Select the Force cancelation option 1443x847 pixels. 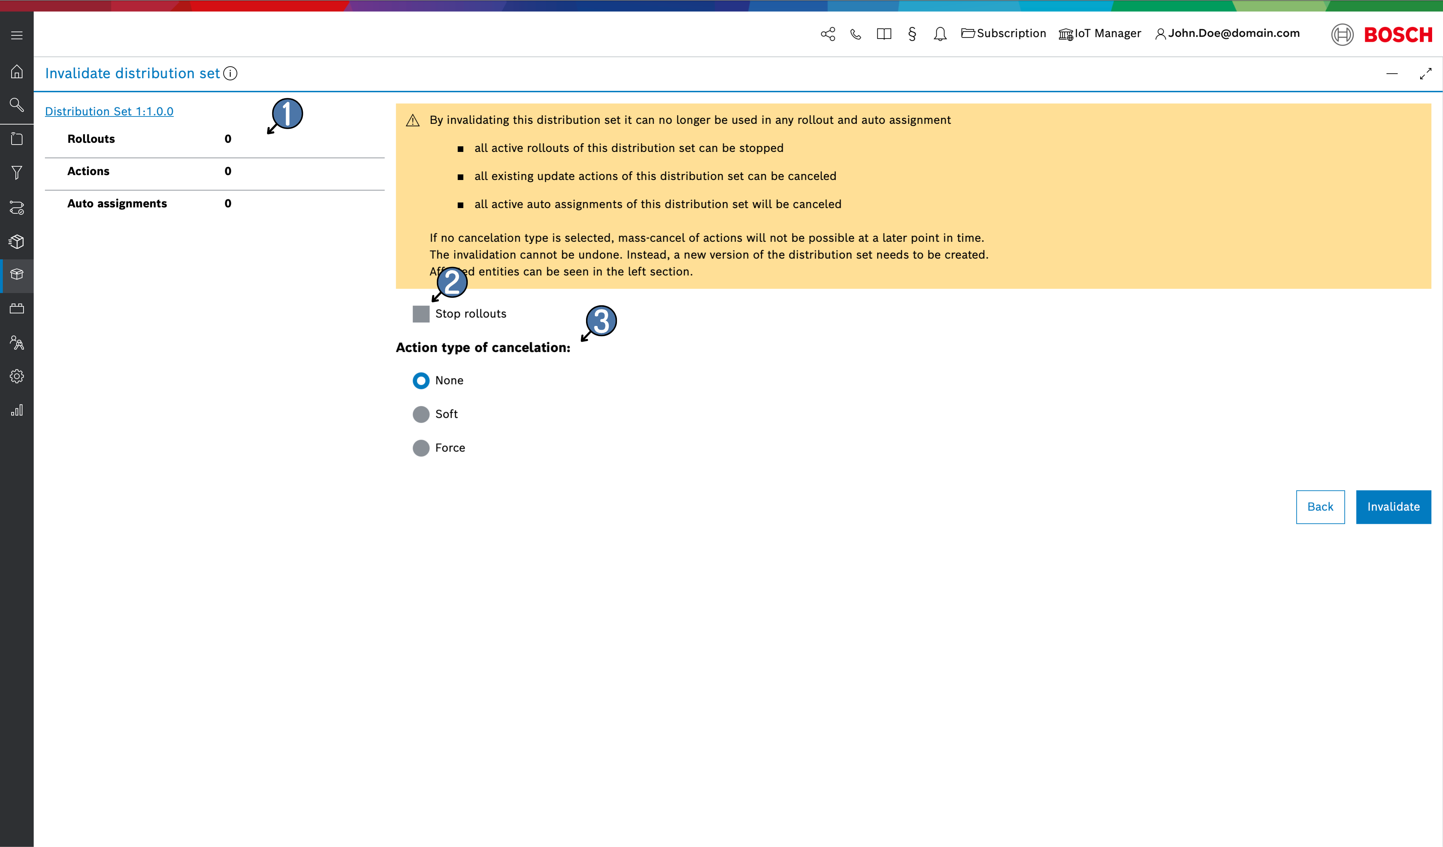[421, 448]
